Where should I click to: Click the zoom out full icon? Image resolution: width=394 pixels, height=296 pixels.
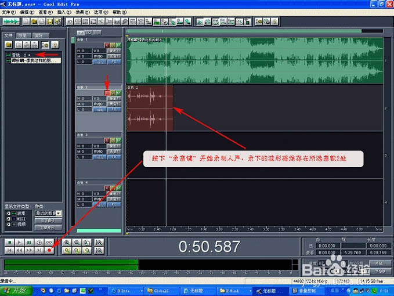[86, 243]
